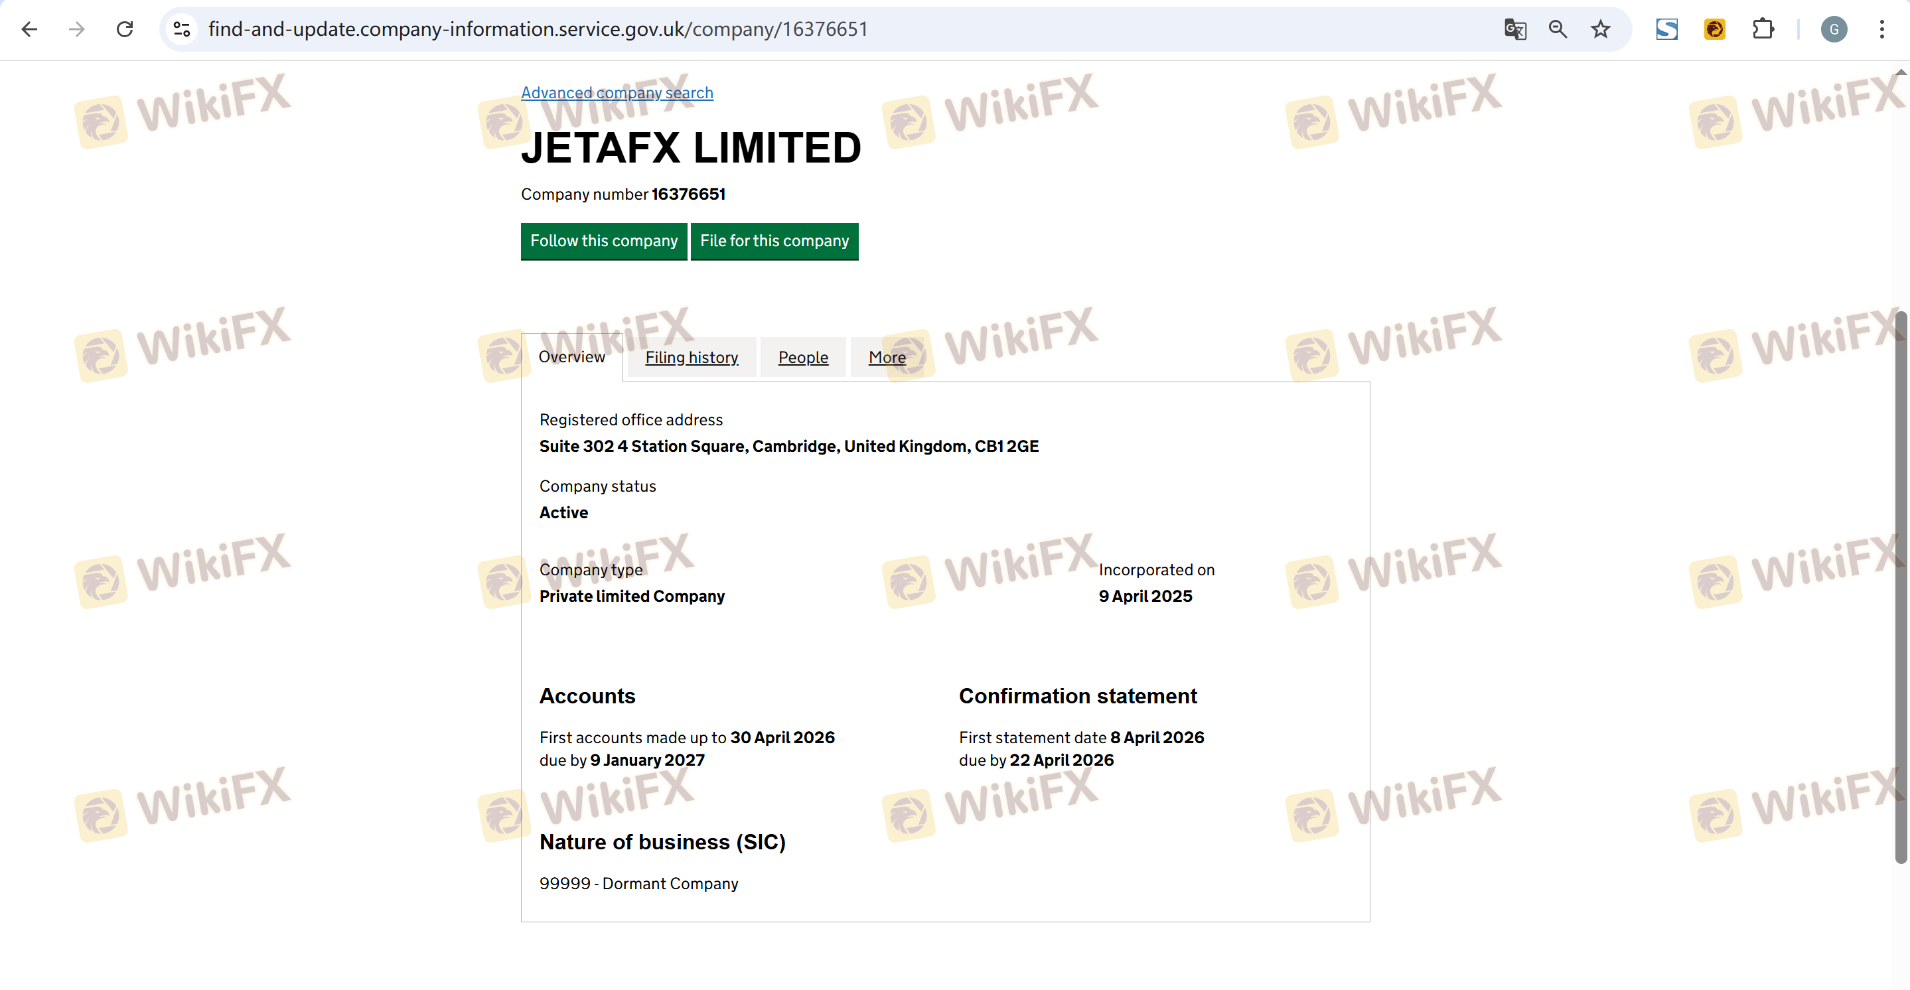Viewport: 1910px width, 990px height.
Task: Open the Google profile avatar
Action: (x=1834, y=29)
